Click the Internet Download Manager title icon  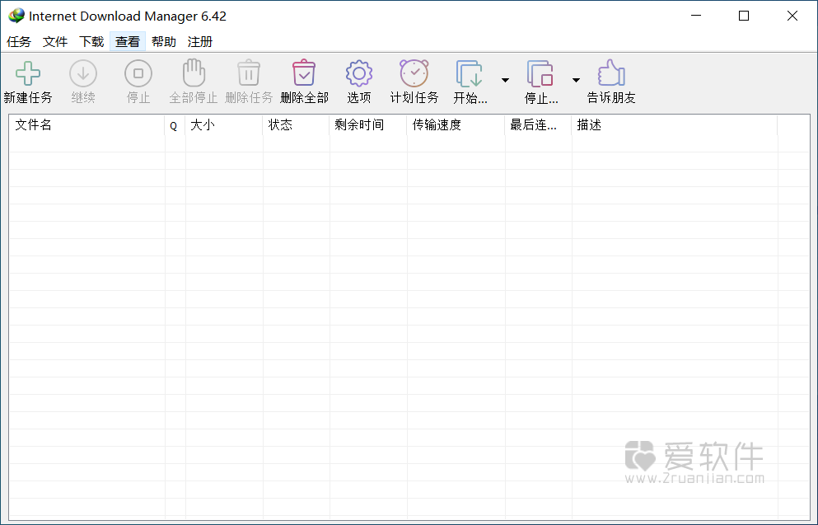[16, 16]
